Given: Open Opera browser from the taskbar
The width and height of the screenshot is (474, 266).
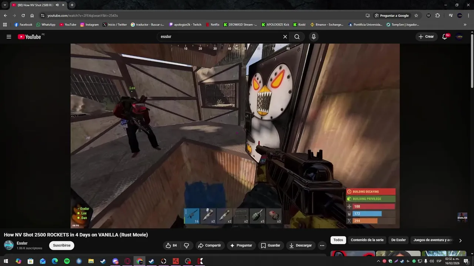Looking at the screenshot, I should [x=127, y=261].
